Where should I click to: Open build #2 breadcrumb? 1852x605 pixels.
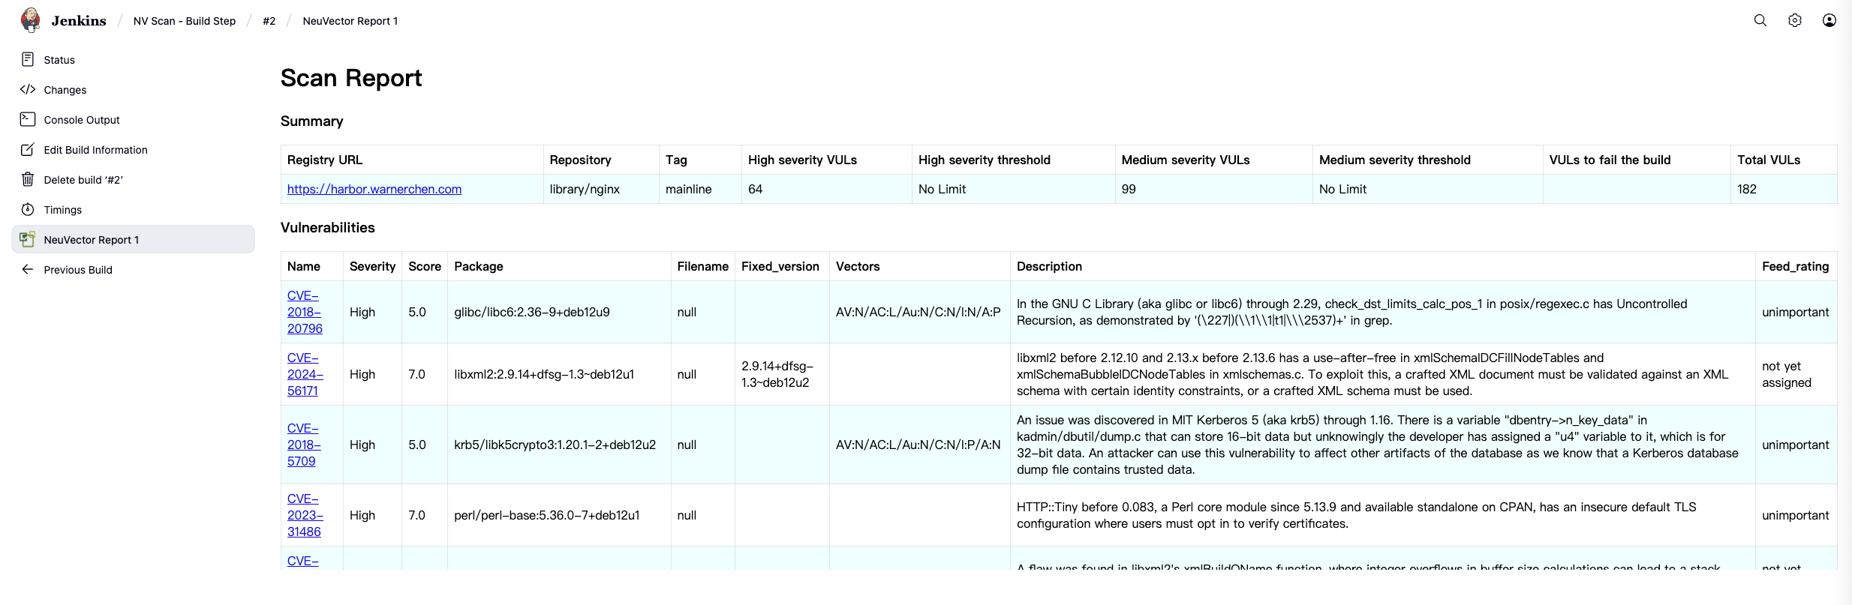coord(269,21)
